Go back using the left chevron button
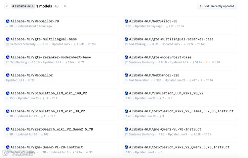The image size is (248, 158). pyautogui.click(x=7, y=6)
